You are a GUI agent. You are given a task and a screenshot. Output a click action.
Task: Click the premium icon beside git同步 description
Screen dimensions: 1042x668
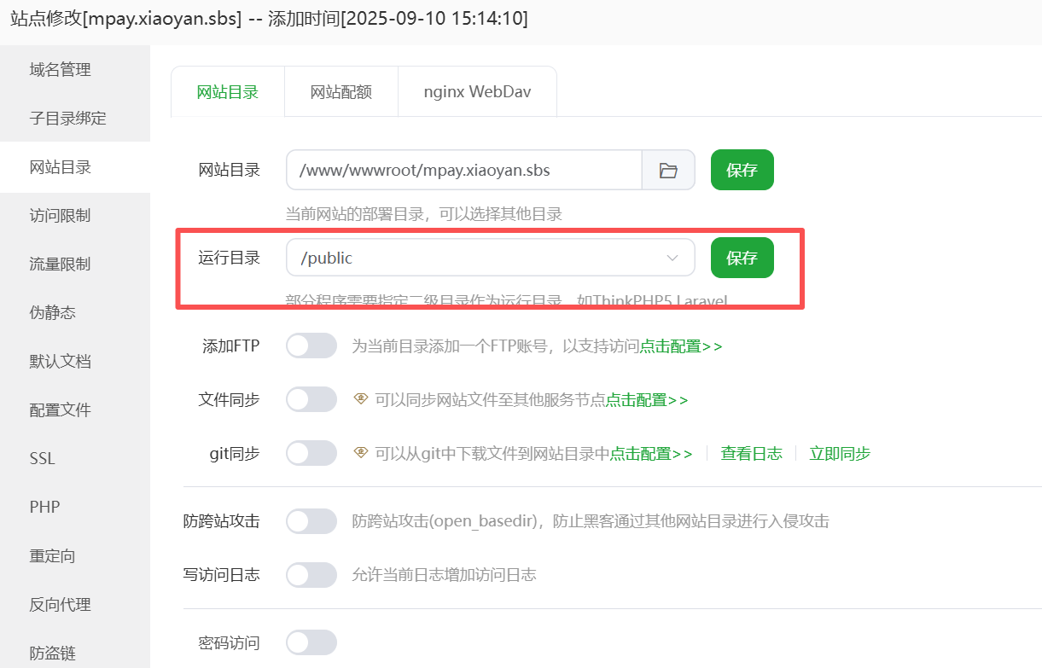pos(361,453)
